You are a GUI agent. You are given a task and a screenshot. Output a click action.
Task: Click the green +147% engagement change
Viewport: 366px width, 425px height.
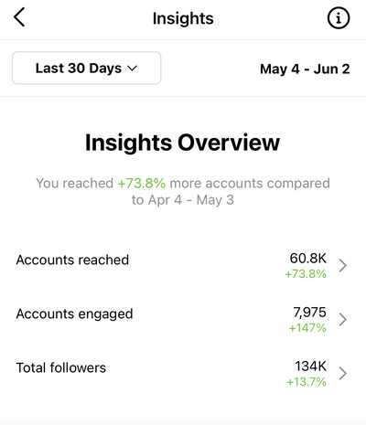tap(307, 328)
